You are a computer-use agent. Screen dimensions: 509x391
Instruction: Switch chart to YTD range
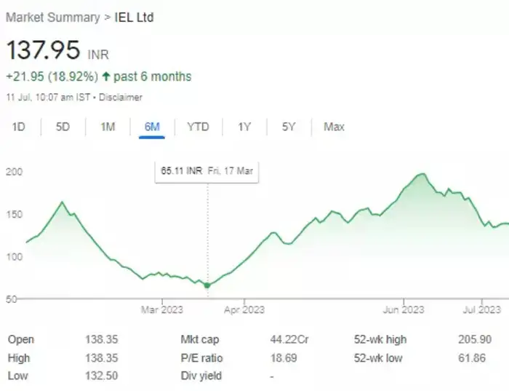click(198, 127)
